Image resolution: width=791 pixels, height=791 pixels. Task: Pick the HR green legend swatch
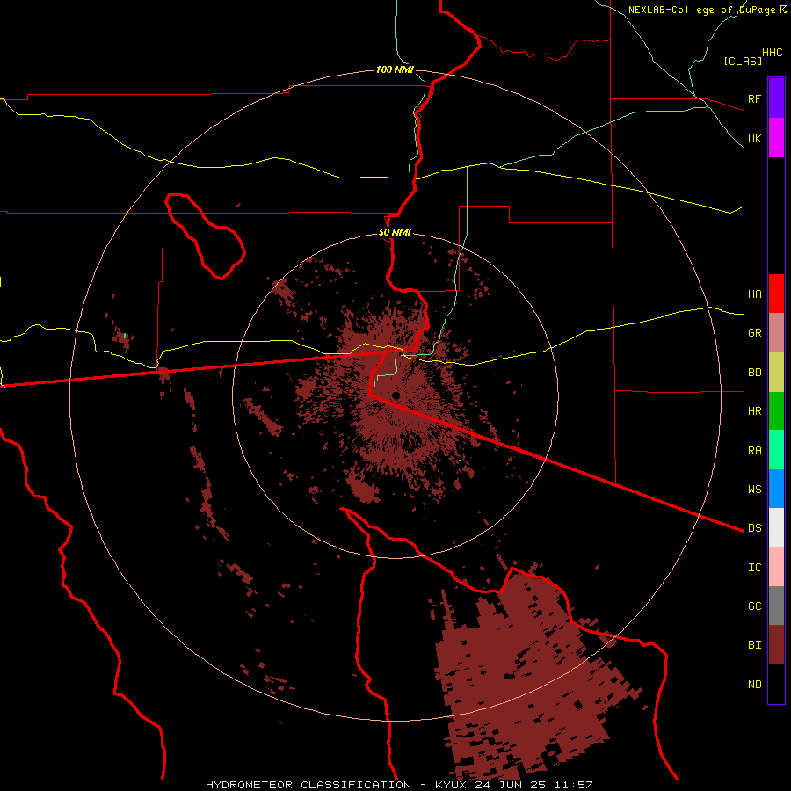pyautogui.click(x=776, y=411)
